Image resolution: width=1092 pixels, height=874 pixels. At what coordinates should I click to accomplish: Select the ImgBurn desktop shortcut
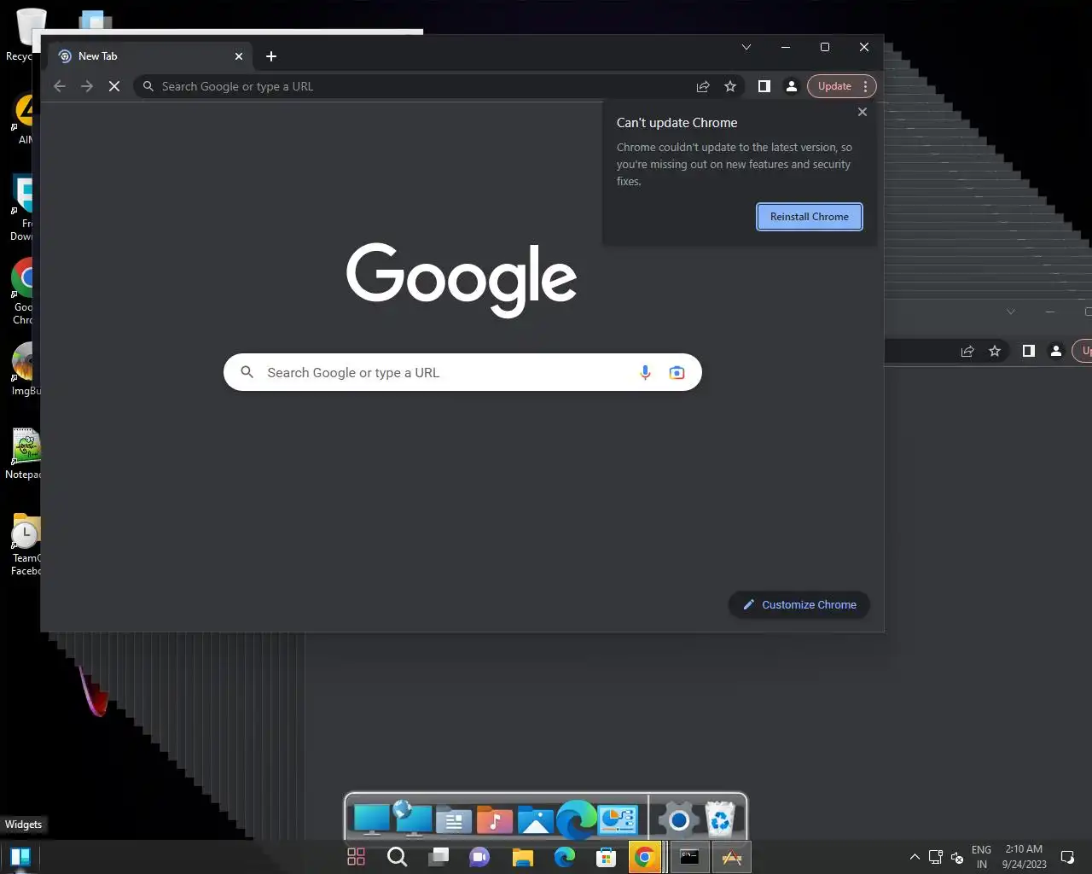[26, 370]
